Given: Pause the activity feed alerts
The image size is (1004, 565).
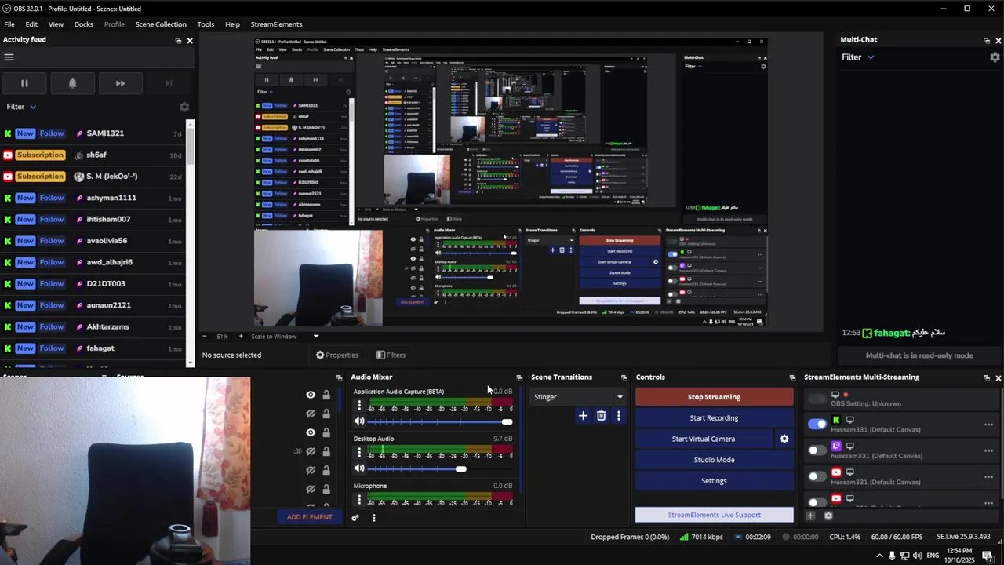Looking at the screenshot, I should pyautogui.click(x=24, y=83).
